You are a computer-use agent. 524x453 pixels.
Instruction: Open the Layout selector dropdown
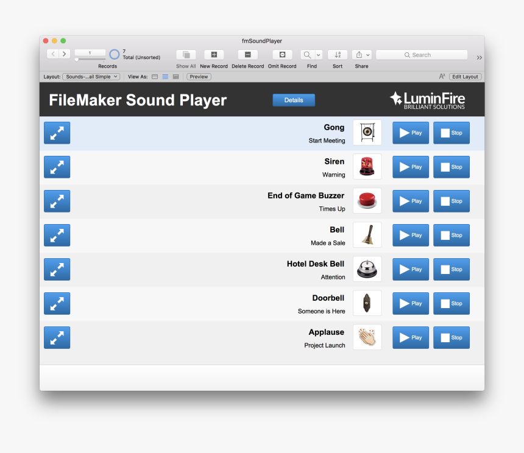coord(91,77)
